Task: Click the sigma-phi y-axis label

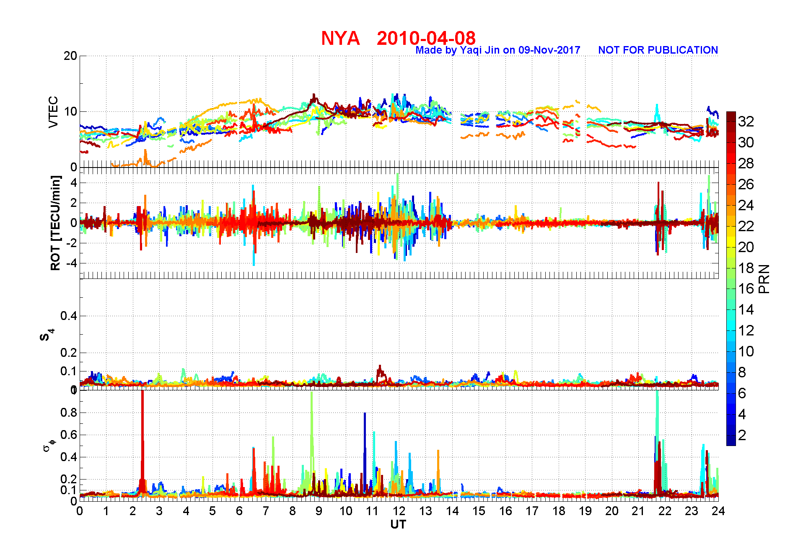Action: pyautogui.click(x=48, y=445)
